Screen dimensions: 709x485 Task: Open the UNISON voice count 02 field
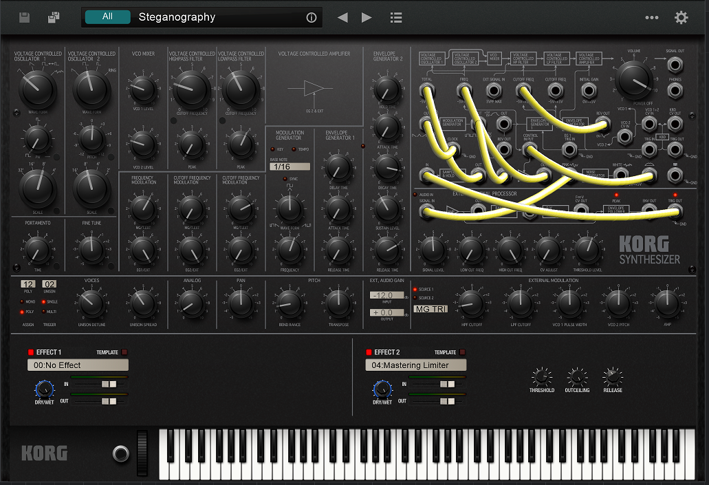pyautogui.click(x=50, y=284)
